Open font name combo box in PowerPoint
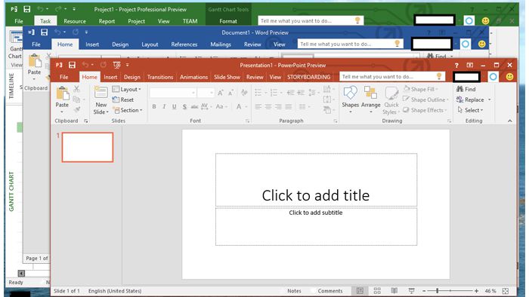This screenshot has height=297, width=529. [173, 93]
